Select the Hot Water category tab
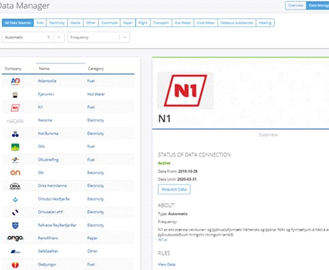This screenshot has width=329, height=270. pos(182,23)
